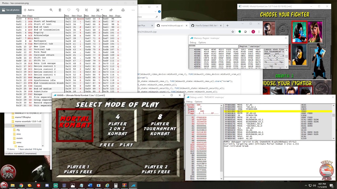Click the PC register value FF805B30

tap(201, 118)
